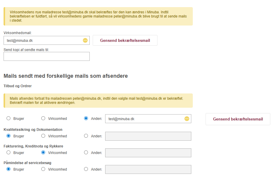Select Virksomhed for Tilbud og Ordrer

coord(43,118)
